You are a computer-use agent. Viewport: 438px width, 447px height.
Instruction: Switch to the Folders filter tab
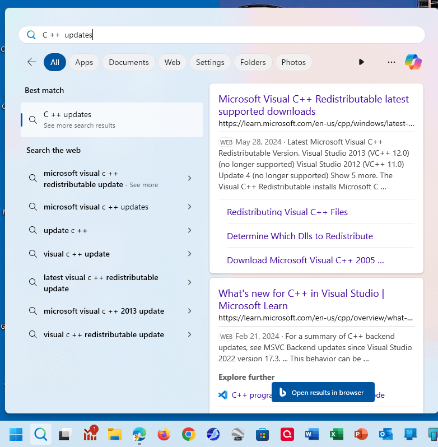click(x=253, y=62)
